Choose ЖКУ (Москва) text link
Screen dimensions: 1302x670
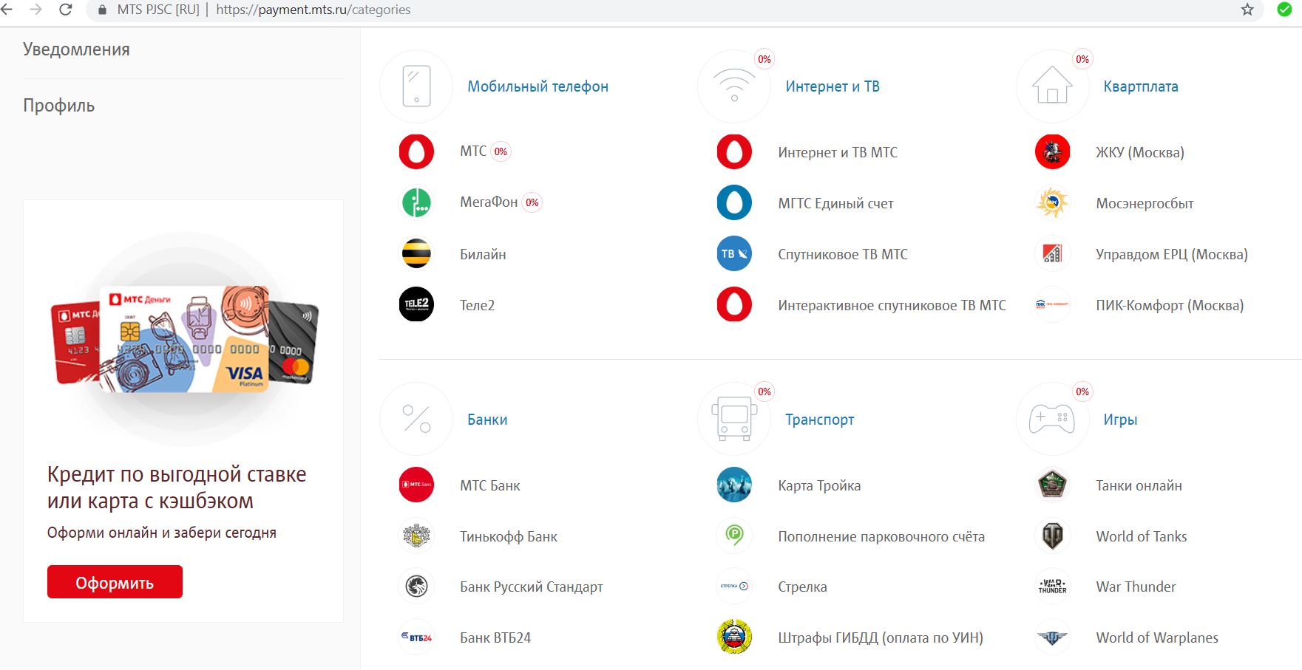(x=1140, y=153)
